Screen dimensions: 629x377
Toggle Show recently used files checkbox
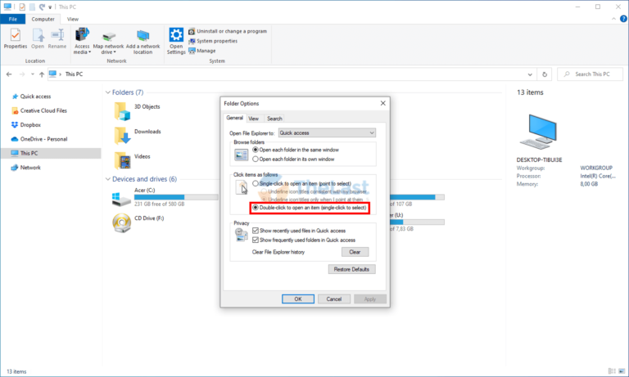click(256, 231)
